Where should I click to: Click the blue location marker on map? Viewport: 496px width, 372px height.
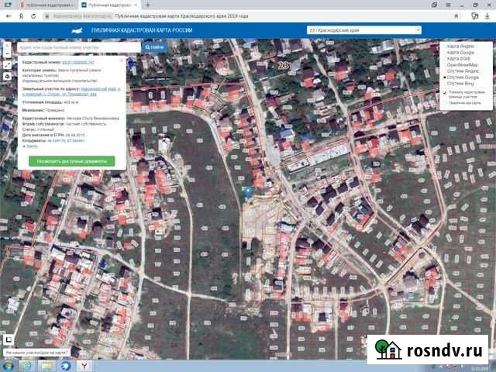[247, 190]
